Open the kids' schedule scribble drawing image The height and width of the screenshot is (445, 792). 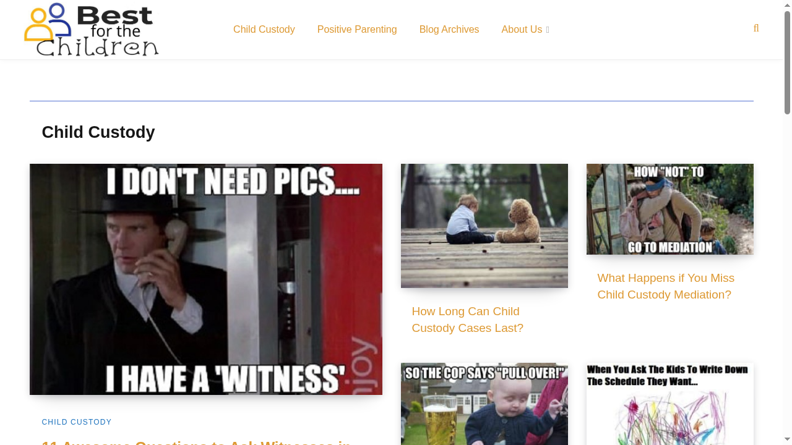coord(669,404)
